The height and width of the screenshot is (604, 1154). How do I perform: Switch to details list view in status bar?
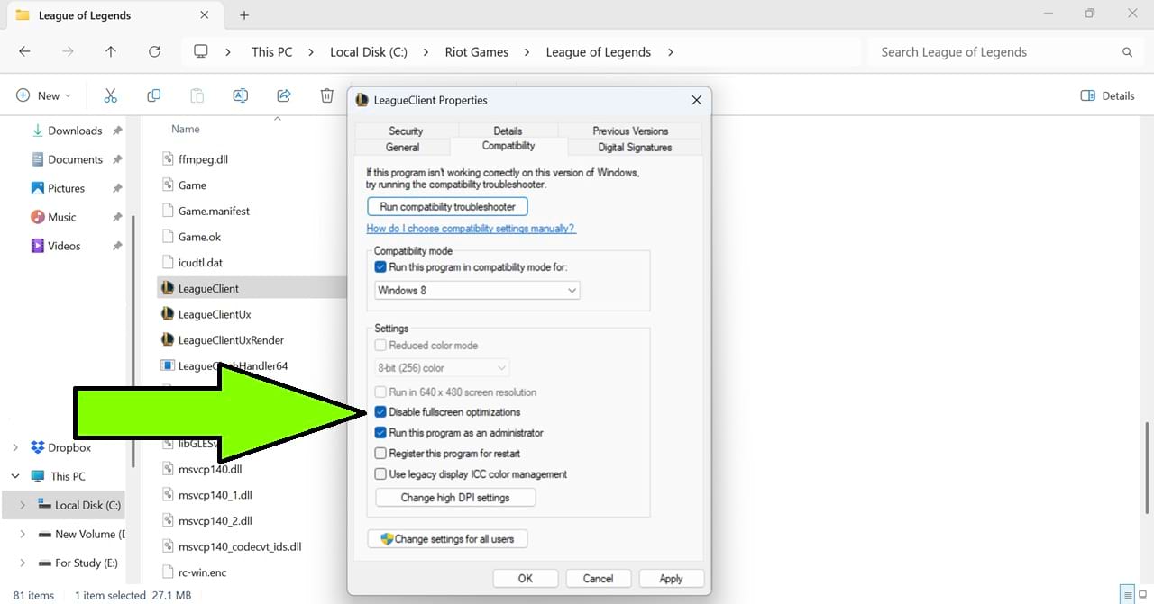pyautogui.click(x=1127, y=595)
